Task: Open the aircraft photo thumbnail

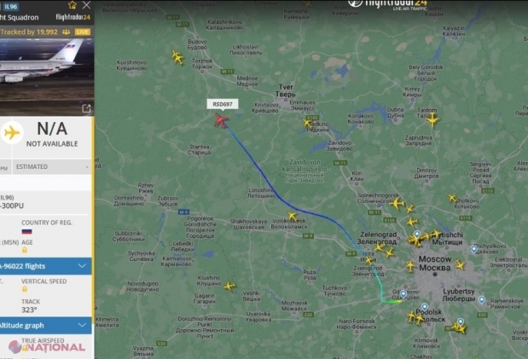Action: coord(46,77)
